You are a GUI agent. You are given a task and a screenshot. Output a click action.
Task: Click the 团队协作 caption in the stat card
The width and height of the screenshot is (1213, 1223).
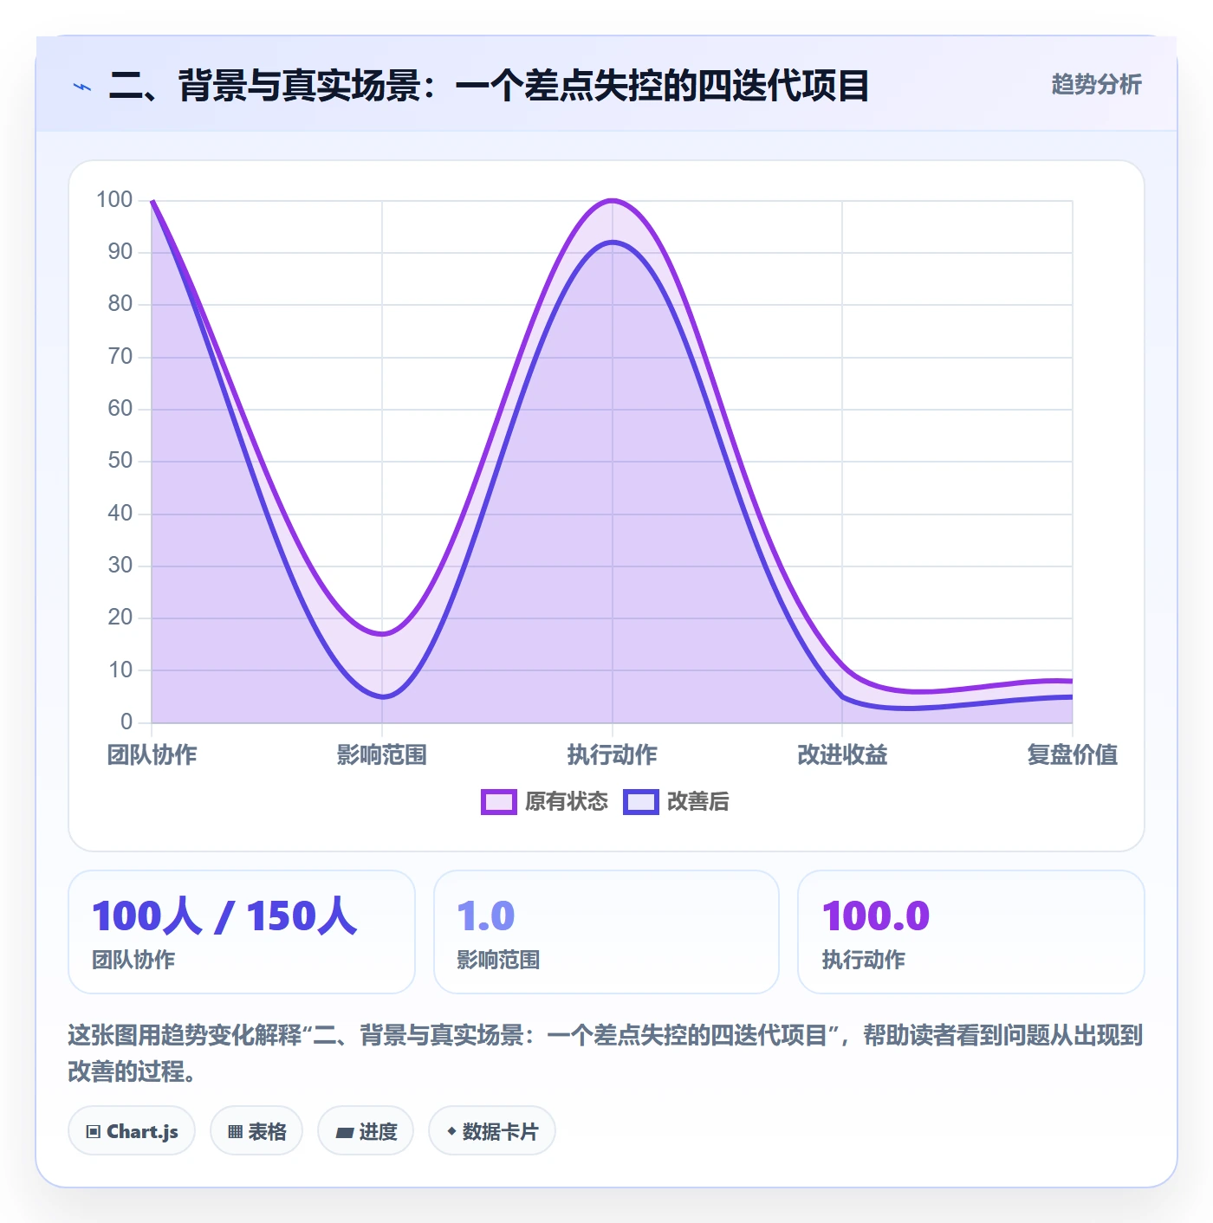pos(133,960)
